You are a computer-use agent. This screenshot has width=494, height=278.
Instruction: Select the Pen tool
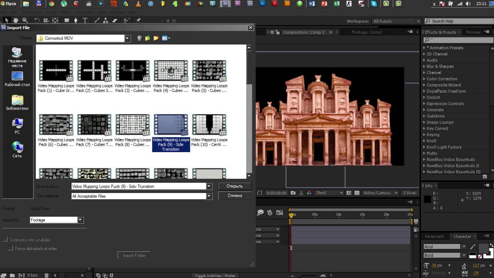[76, 20]
